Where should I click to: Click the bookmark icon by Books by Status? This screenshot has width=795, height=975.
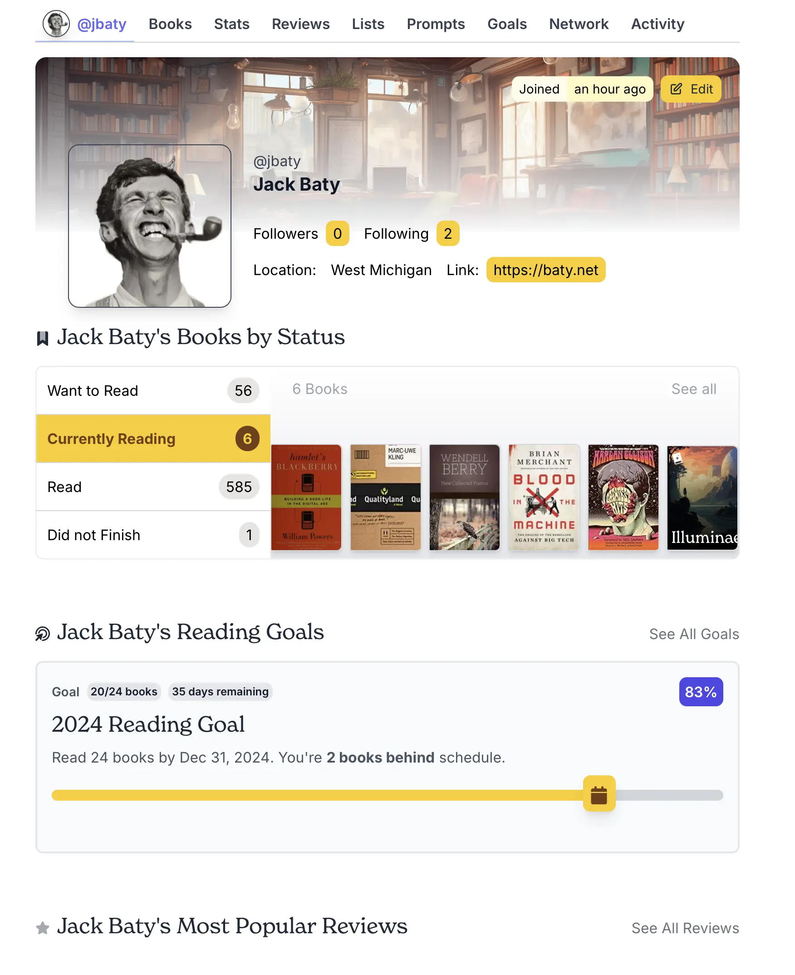43,339
